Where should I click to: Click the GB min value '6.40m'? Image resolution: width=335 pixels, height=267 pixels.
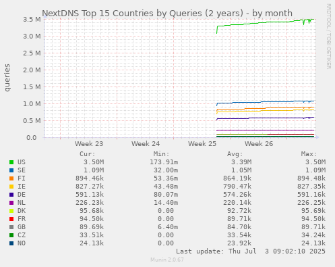pyautogui.click(x=168, y=227)
